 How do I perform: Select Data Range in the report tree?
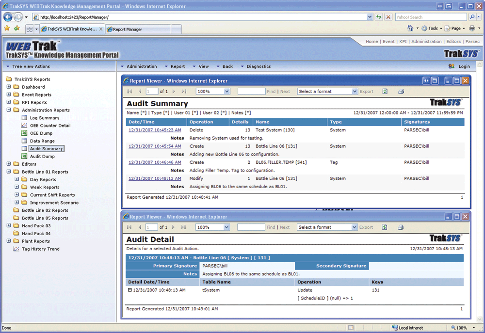[x=42, y=141]
